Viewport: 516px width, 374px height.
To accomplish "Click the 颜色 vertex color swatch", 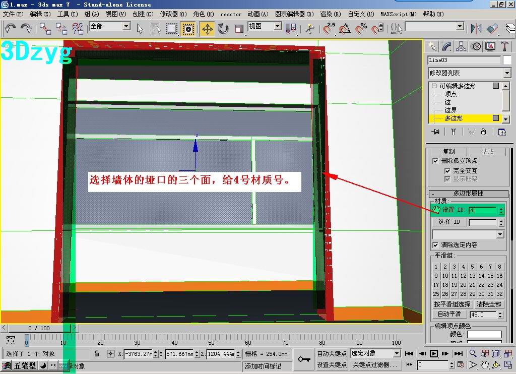I will [x=484, y=335].
